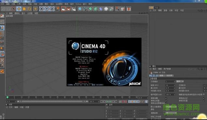The image size is (207, 120).
Task: Open 文件 menu in the material manager
Action: 10,107
